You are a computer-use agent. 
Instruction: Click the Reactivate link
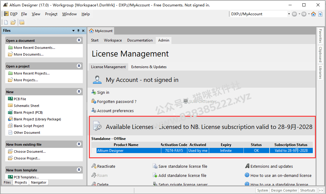click(x=106, y=166)
